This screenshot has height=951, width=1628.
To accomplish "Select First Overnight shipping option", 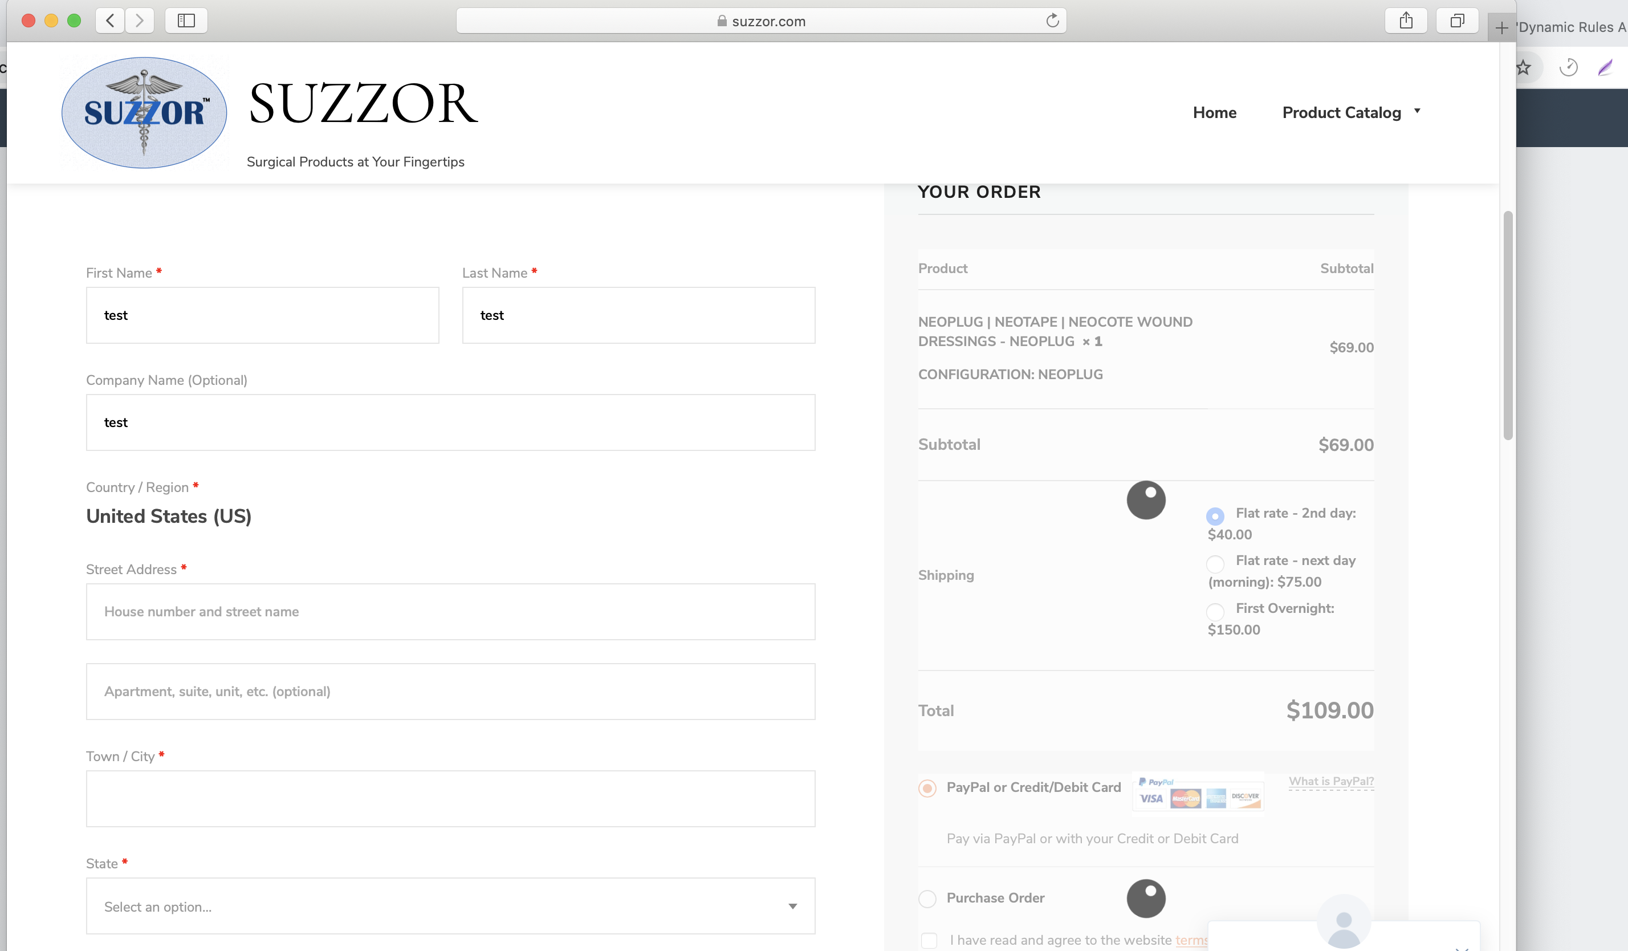I will point(1215,611).
